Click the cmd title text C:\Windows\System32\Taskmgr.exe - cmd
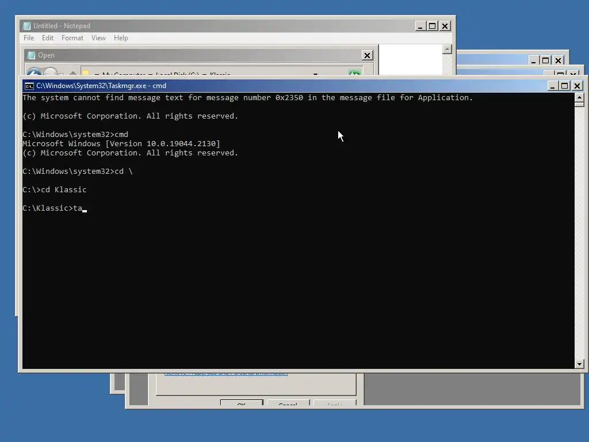Viewport: 589px width, 442px height. pyautogui.click(x=101, y=86)
